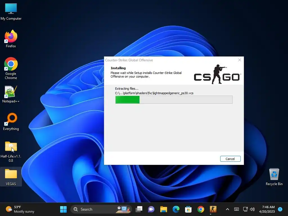Screen dimensions: 288x216
Task: Open network settings tray icon
Action: [245, 209]
